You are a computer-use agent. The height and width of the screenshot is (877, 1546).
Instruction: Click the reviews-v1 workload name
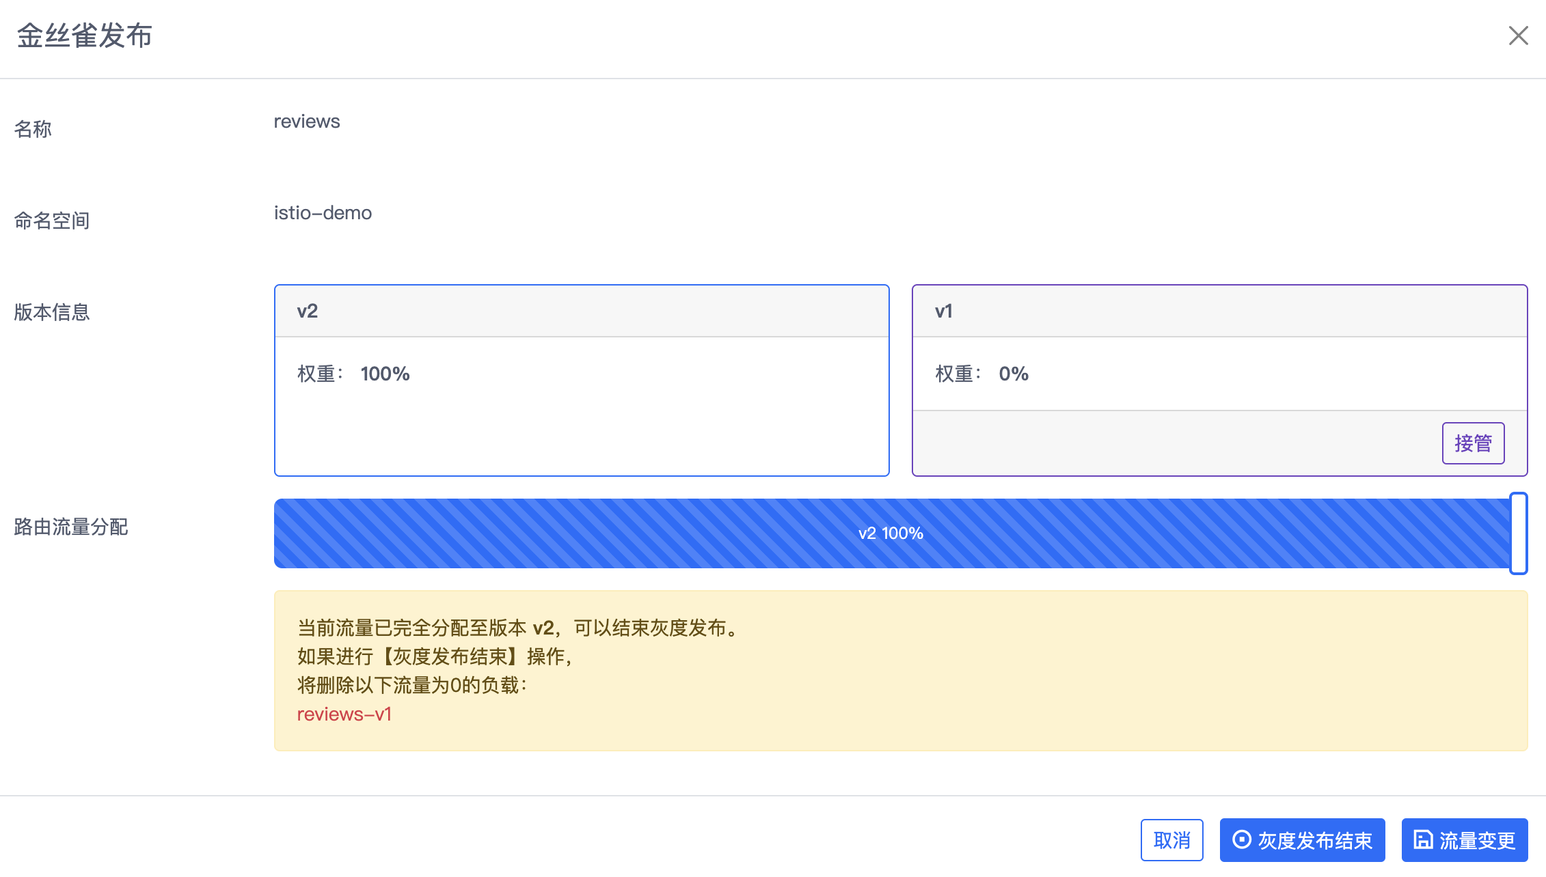(x=344, y=714)
